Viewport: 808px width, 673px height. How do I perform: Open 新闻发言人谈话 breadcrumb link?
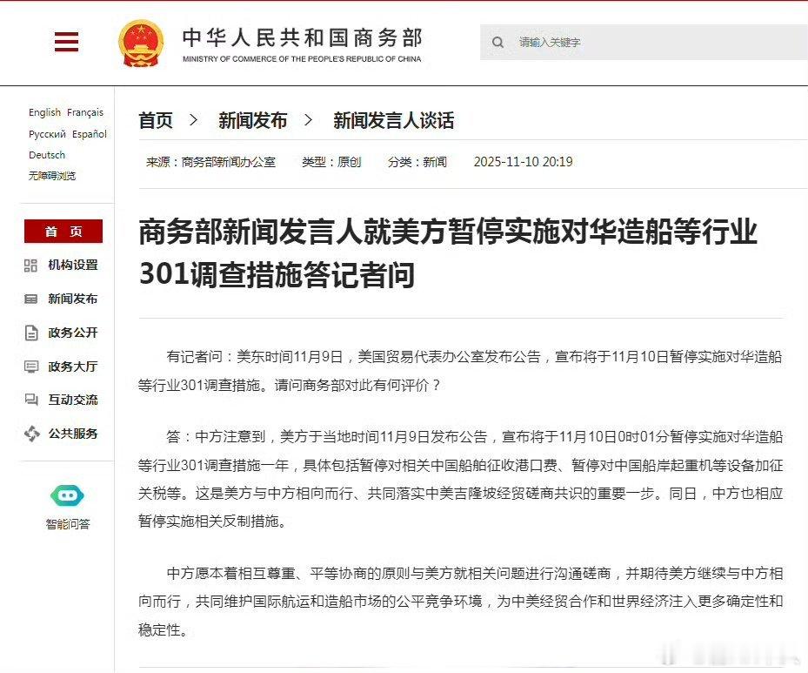click(x=394, y=120)
